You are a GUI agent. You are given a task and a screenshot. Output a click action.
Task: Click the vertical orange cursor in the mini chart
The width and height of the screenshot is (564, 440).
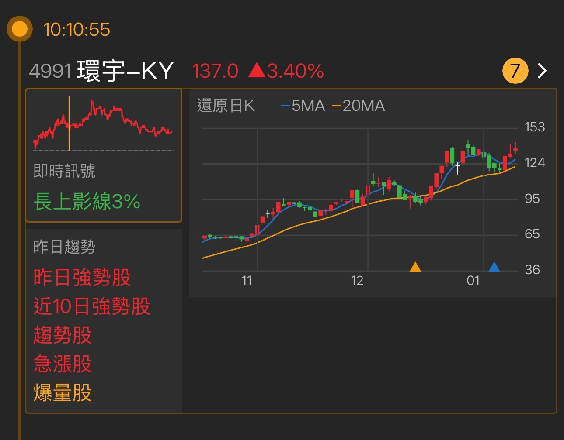pos(70,122)
